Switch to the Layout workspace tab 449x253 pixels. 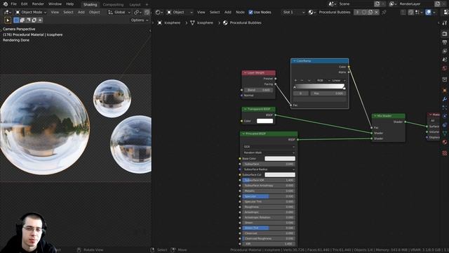tap(135, 5)
